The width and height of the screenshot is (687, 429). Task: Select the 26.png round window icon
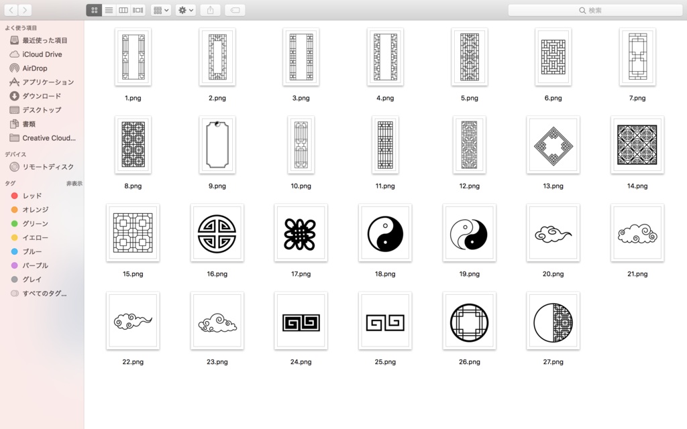(x=469, y=321)
